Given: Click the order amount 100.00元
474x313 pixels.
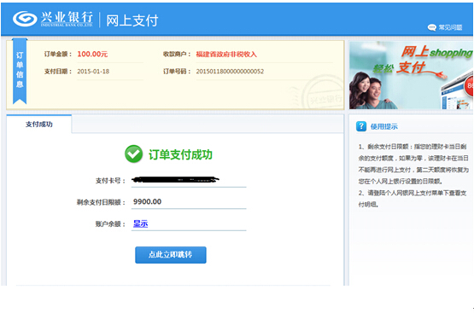Looking at the screenshot, I should point(92,54).
